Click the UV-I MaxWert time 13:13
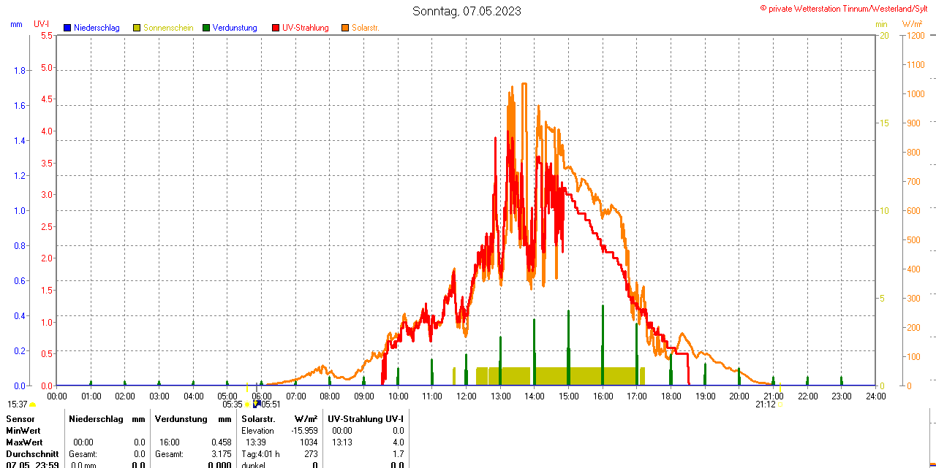 pyautogui.click(x=342, y=442)
